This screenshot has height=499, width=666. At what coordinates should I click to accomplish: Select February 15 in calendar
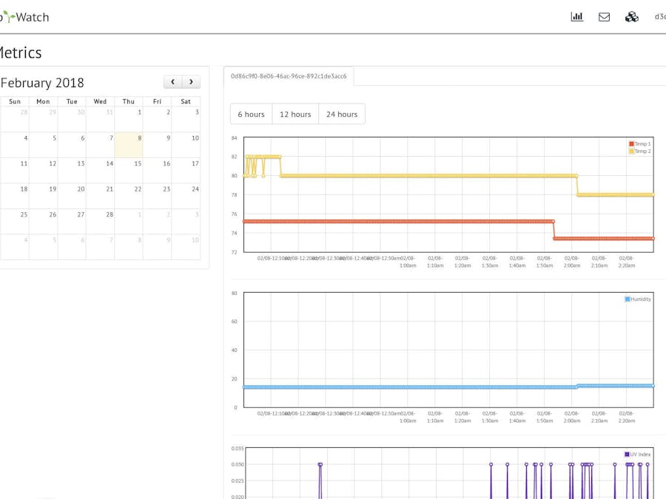[129, 171]
